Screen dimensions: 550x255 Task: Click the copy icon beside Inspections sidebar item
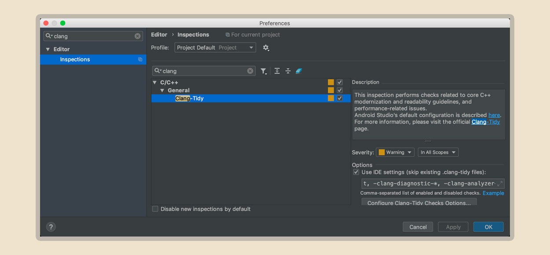point(140,59)
